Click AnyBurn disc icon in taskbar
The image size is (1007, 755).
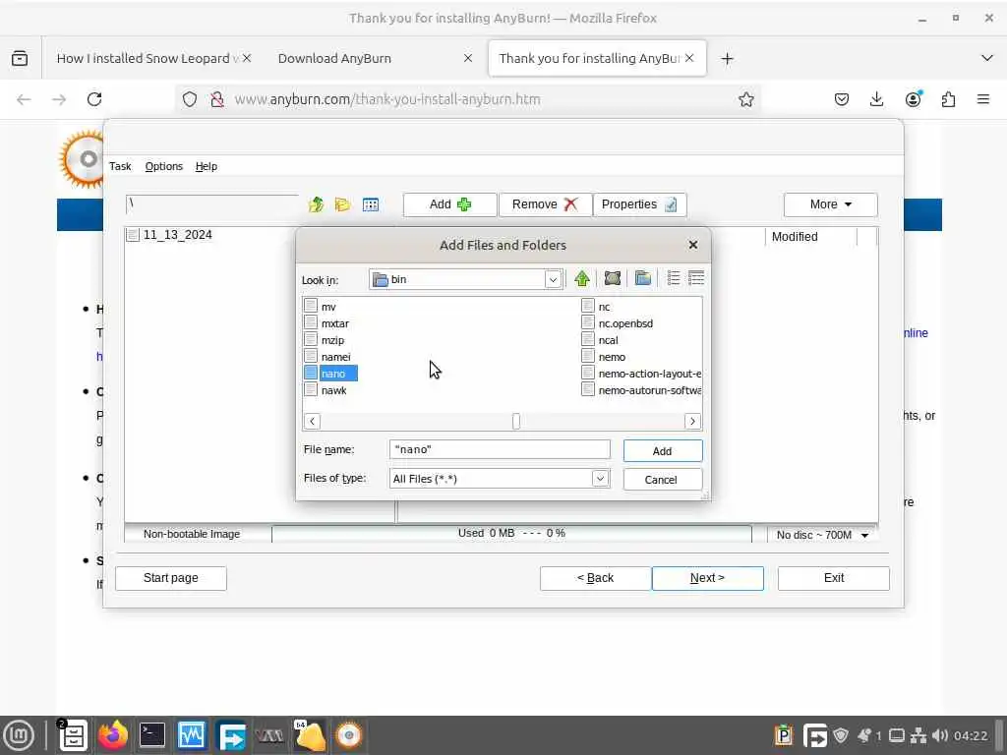pyautogui.click(x=349, y=735)
